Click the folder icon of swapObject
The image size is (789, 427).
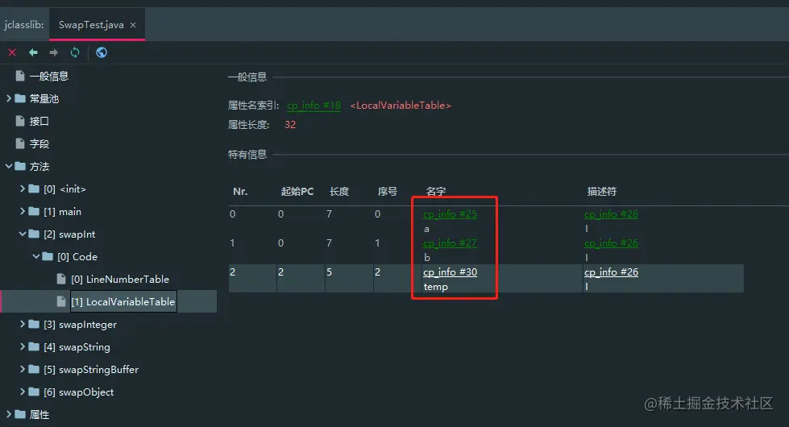point(34,392)
